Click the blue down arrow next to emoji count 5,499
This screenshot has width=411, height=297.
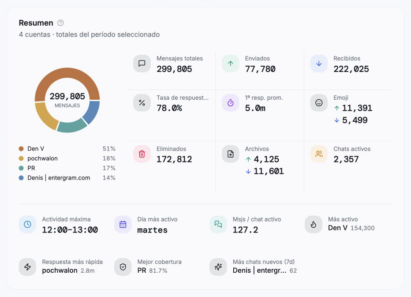337,120
